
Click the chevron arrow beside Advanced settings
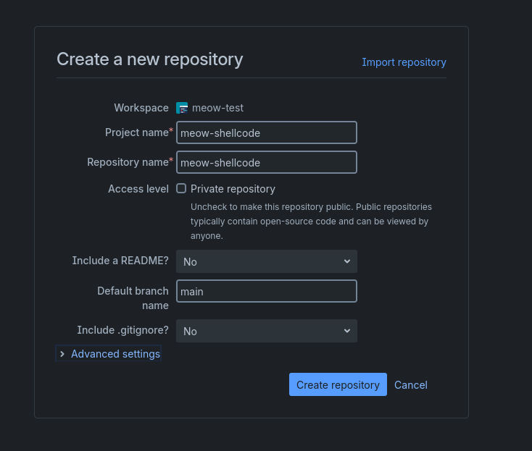pyautogui.click(x=62, y=354)
